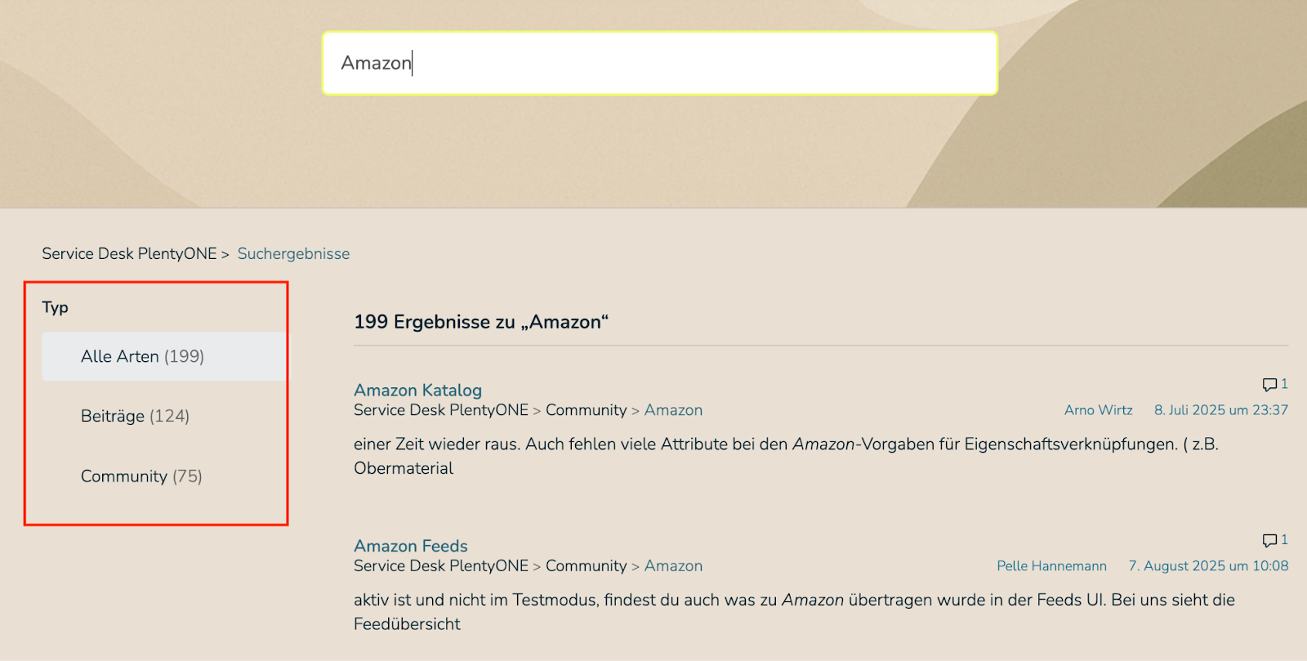The width and height of the screenshot is (1307, 661).
Task: Open the Suchergebnisse breadcrumb link
Action: point(293,254)
